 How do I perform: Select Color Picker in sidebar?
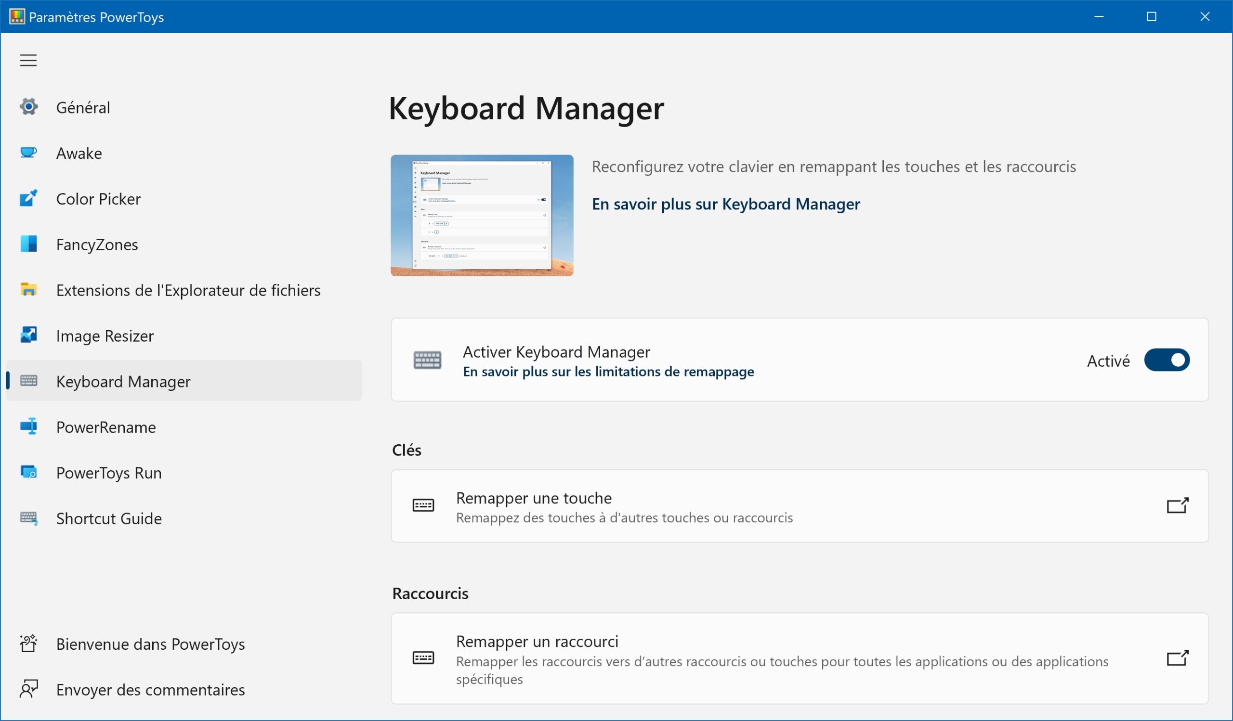[184, 198]
